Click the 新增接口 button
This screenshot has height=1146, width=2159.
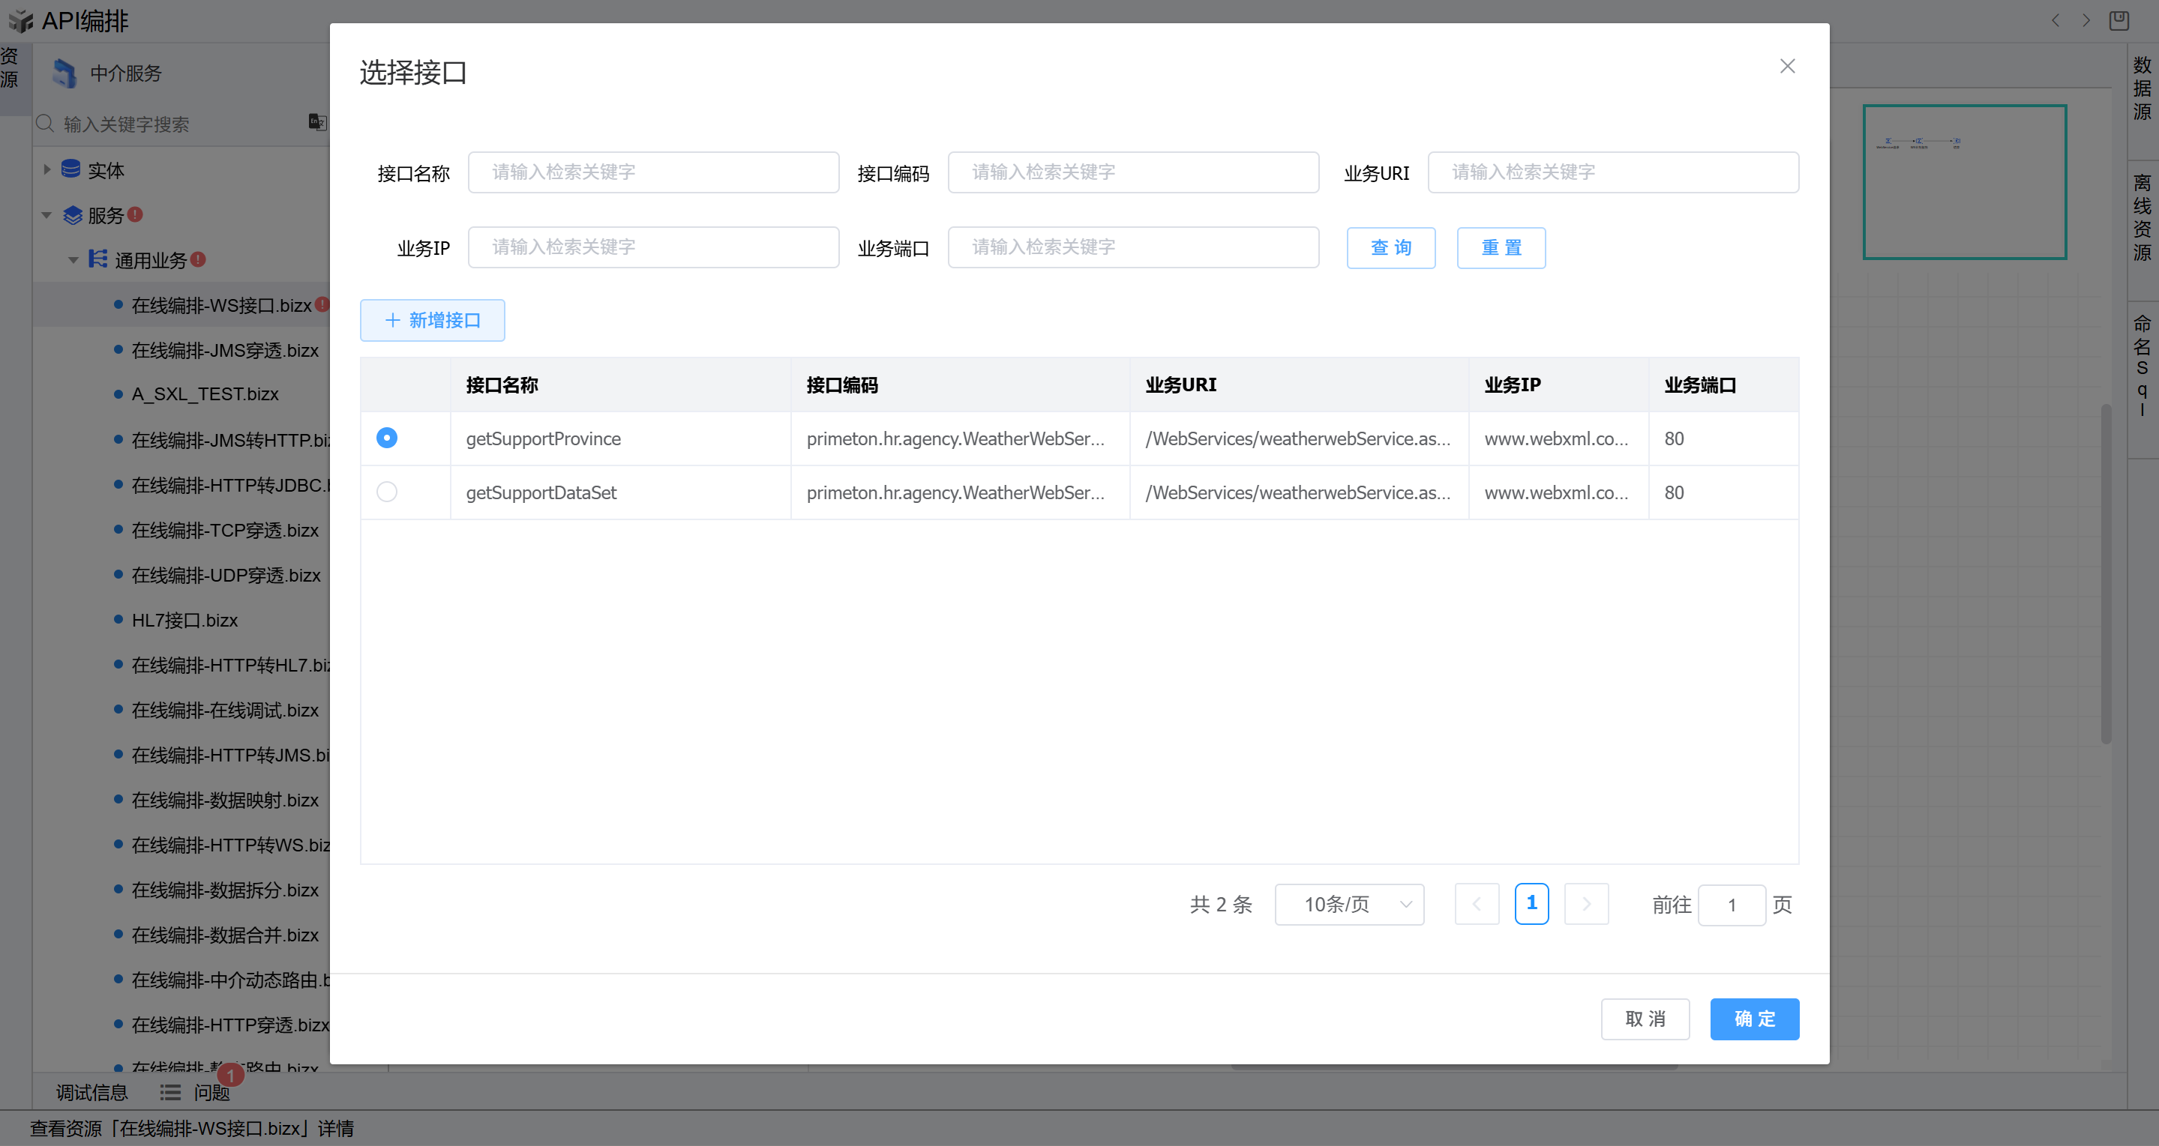click(433, 320)
